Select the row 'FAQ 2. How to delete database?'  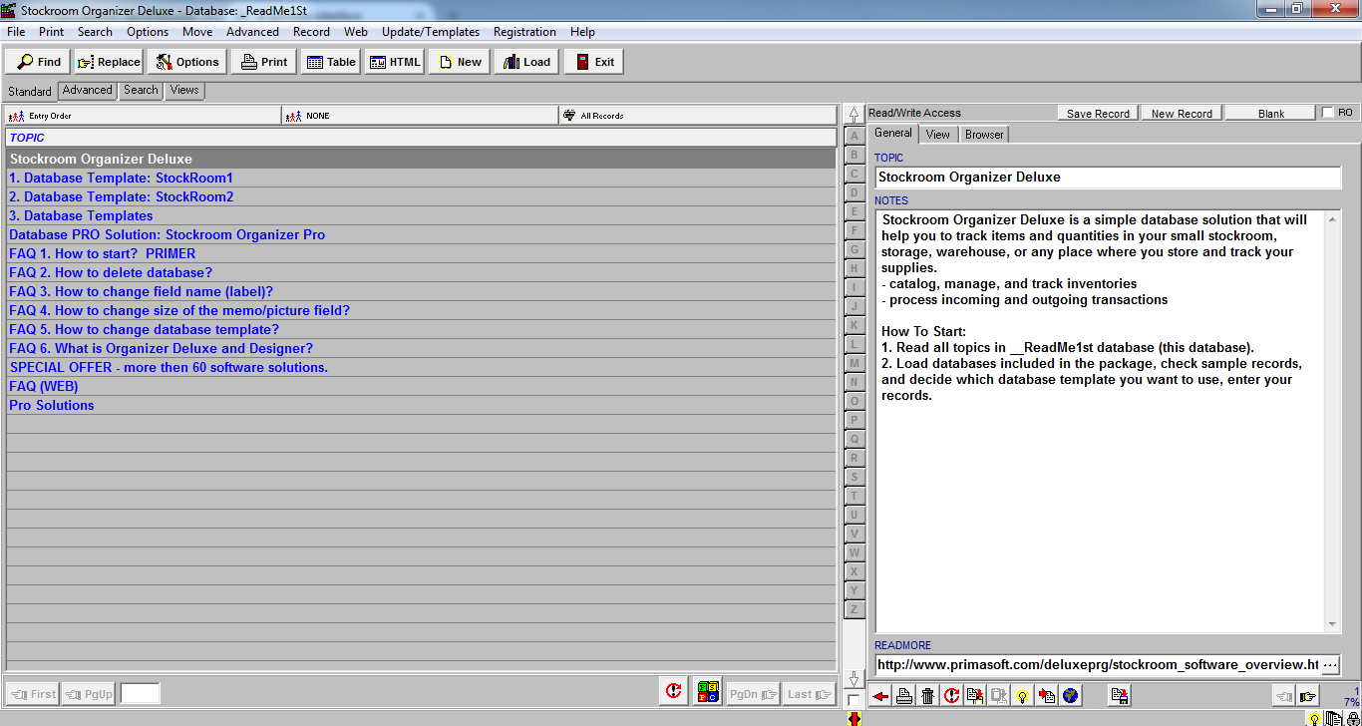(421, 272)
